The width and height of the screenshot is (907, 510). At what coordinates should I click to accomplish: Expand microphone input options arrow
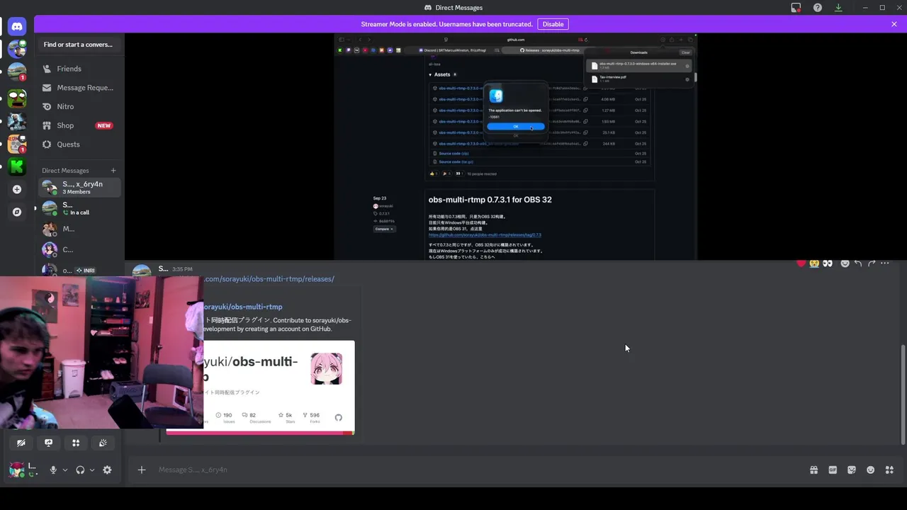[x=64, y=470]
